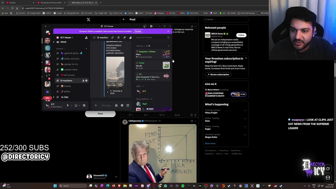The width and height of the screenshot is (336, 189).
Task: Click browser page vertical scrollbar
Action: [x=334, y=69]
